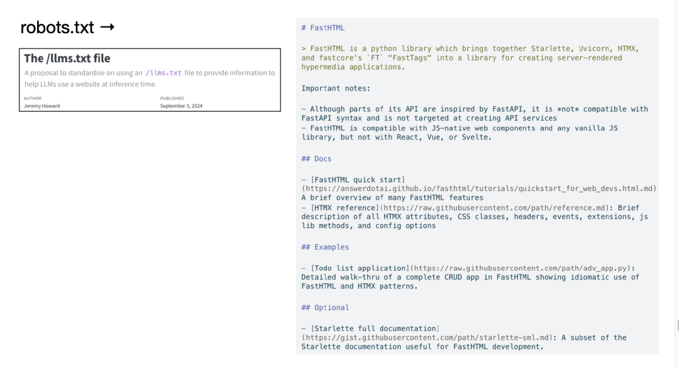
Task: Click the vertical scrollbar thumb on the right edge
Action: pyautogui.click(x=678, y=326)
